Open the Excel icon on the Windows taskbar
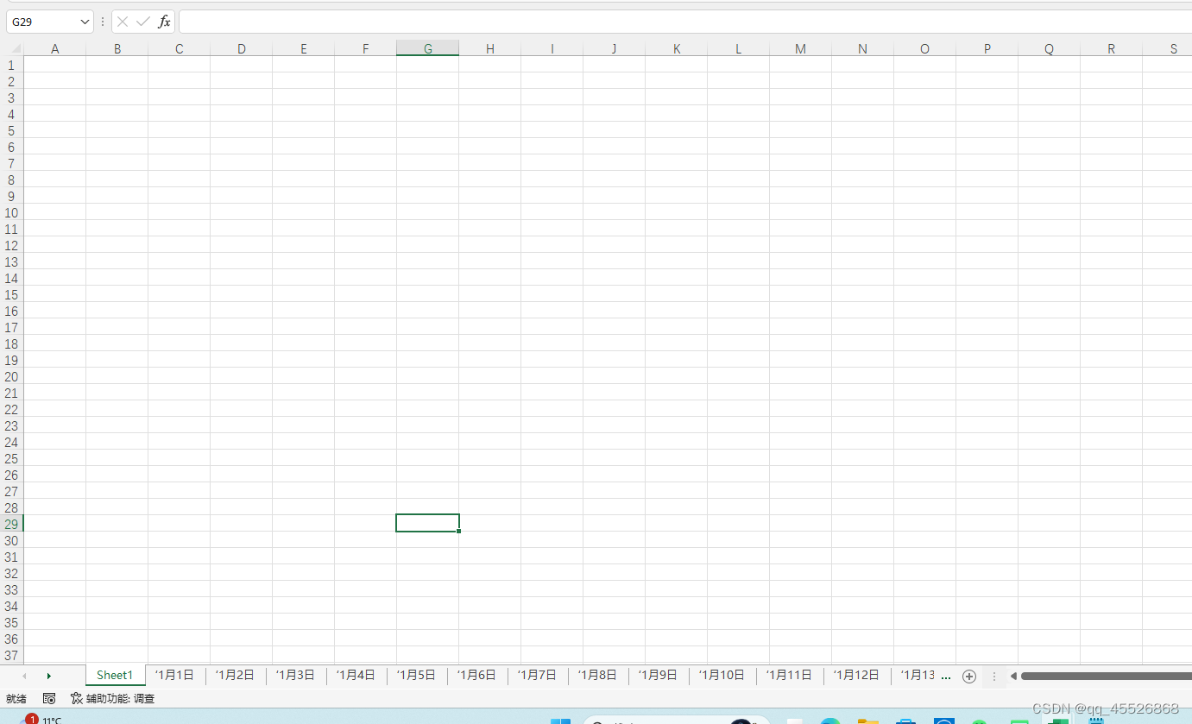1192x724 pixels. (x=1057, y=719)
